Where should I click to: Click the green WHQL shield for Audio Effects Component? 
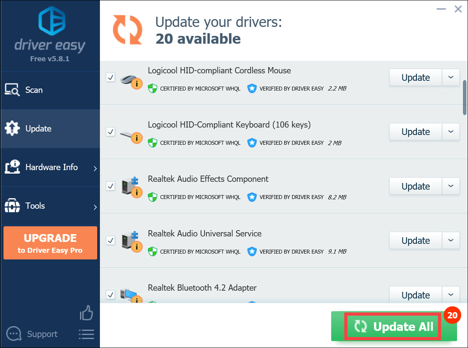click(153, 197)
